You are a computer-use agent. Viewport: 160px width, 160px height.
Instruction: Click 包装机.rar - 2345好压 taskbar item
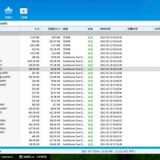33,157
